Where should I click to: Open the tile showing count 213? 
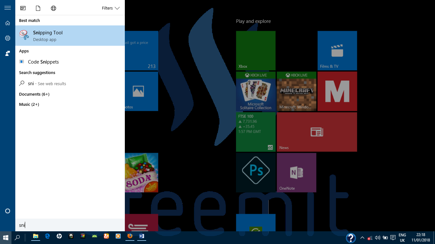pos(141,51)
